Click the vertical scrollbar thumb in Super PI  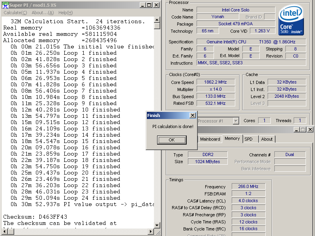pyautogui.click(x=157, y=26)
